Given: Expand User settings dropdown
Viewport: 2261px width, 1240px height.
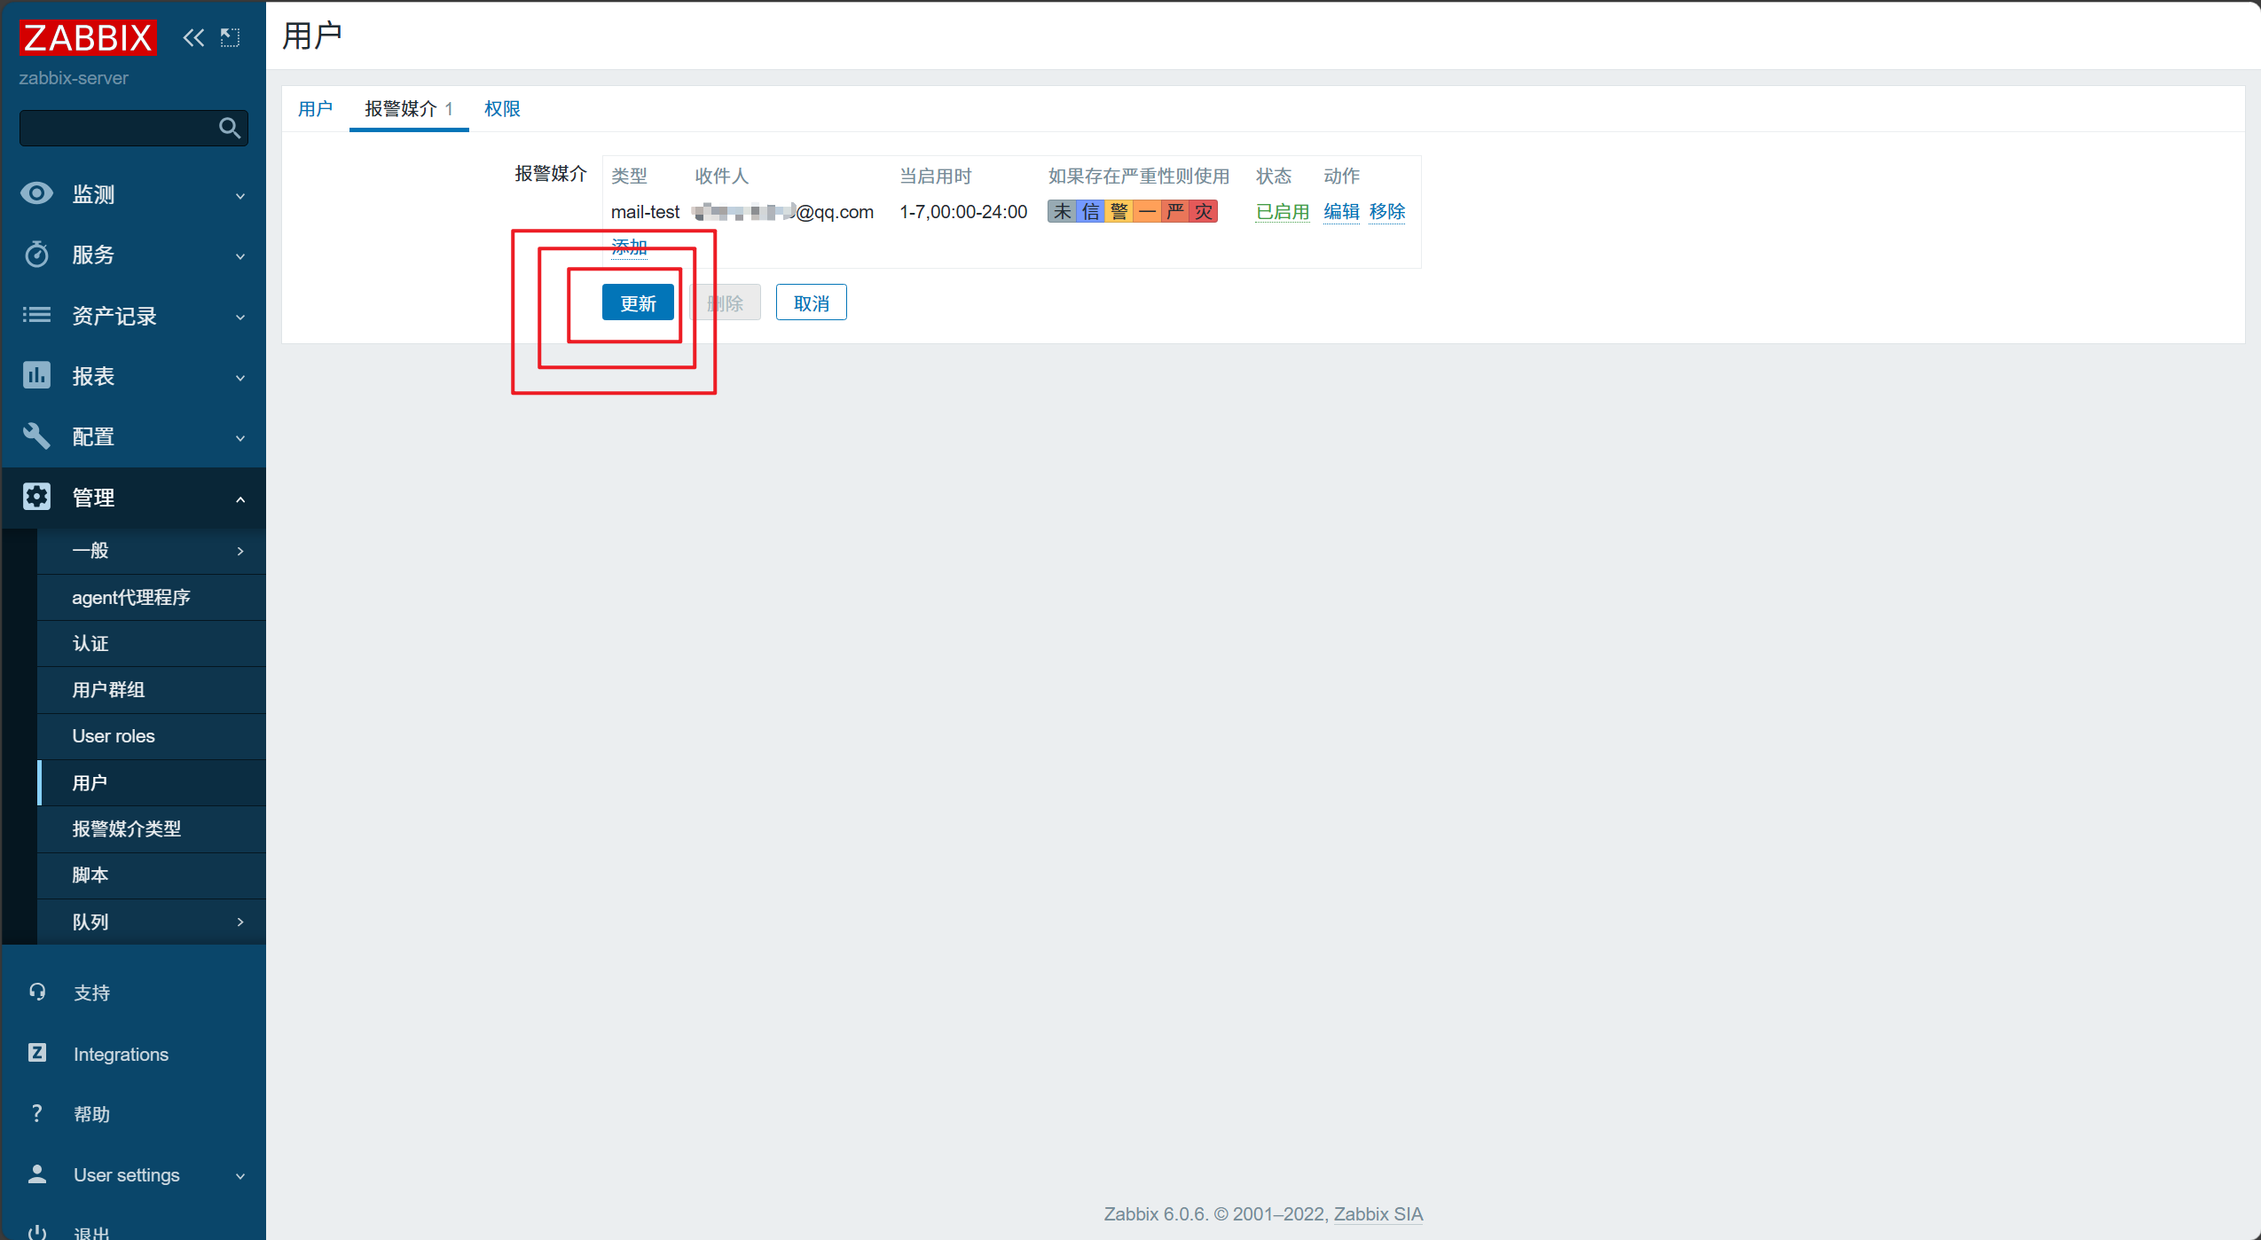Looking at the screenshot, I should click(x=240, y=1176).
